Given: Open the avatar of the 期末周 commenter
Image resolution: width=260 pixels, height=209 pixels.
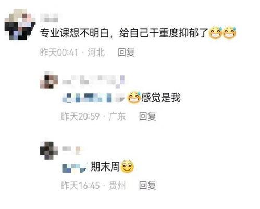Looking at the screenshot, I should (49, 151).
